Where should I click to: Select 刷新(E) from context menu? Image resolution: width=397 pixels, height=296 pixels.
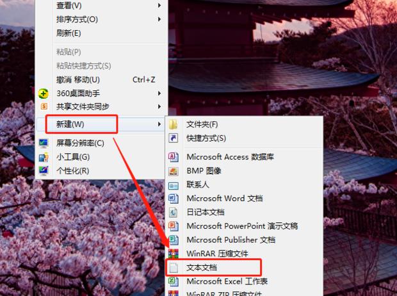[x=69, y=33]
